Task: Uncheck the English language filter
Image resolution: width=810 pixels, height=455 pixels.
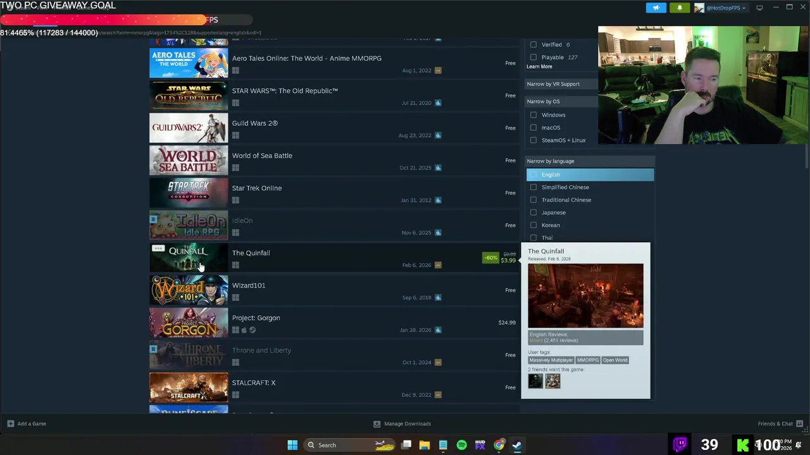Action: click(533, 174)
